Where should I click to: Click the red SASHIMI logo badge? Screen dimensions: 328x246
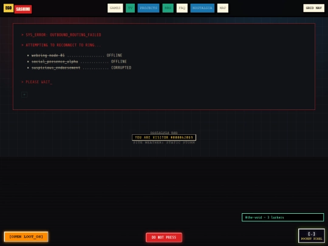tap(23, 9)
